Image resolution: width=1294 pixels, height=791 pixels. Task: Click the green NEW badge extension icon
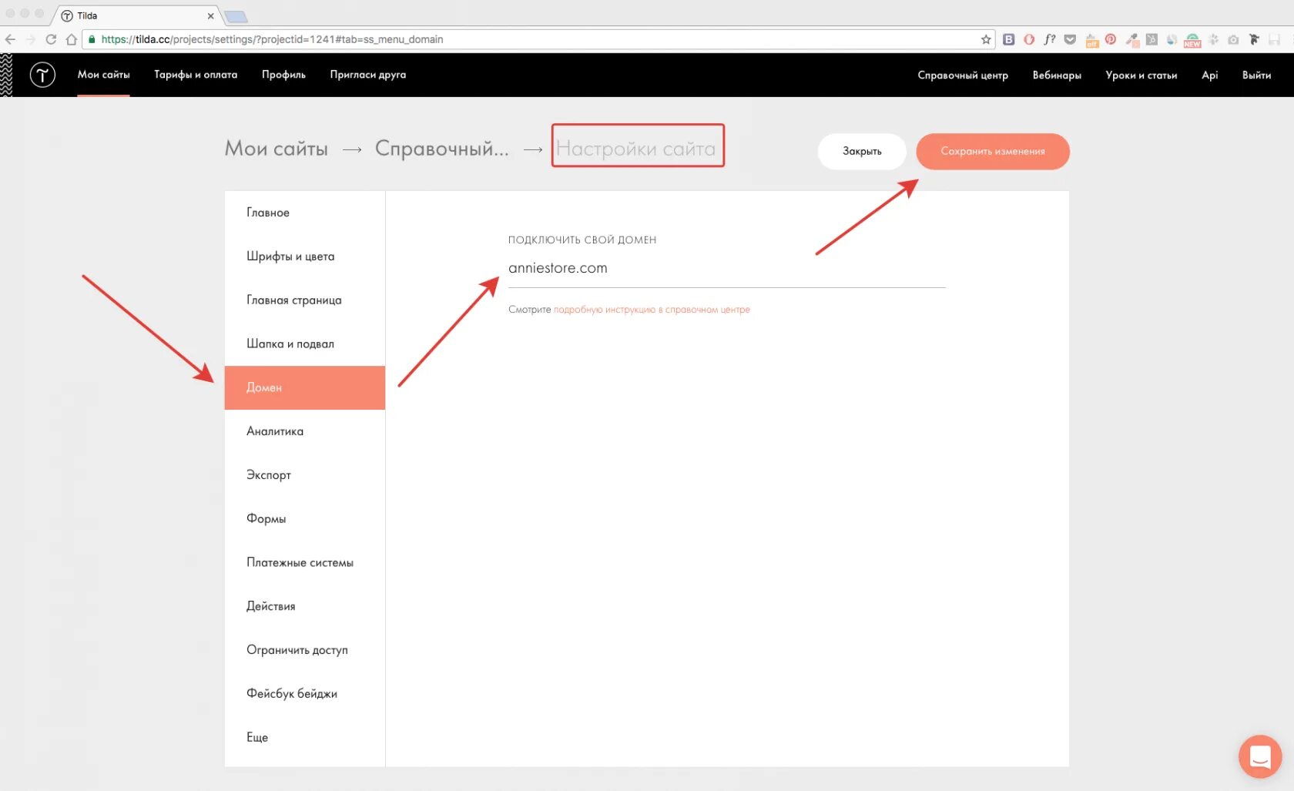click(x=1192, y=41)
